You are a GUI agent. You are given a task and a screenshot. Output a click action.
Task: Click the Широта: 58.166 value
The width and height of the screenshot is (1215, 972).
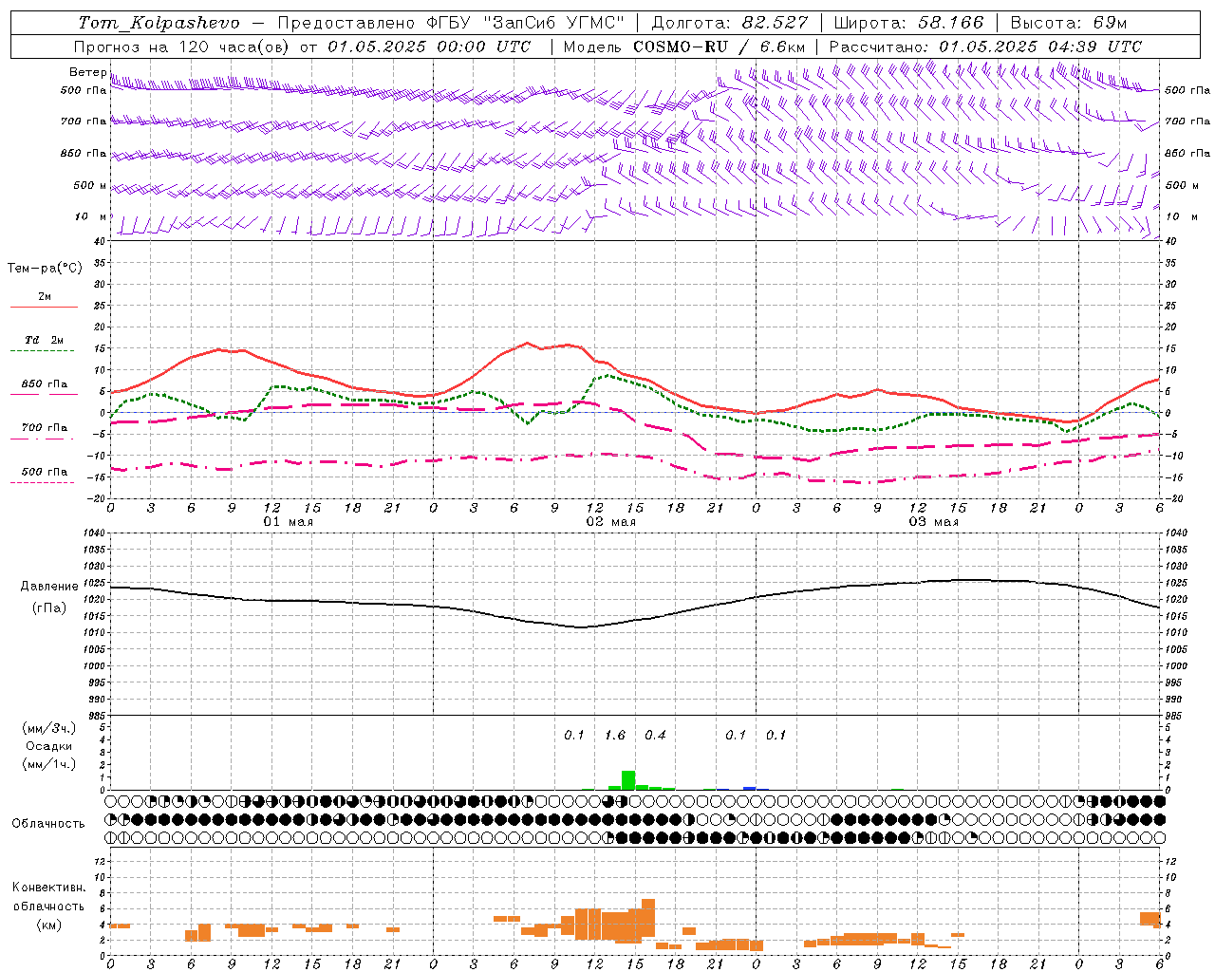point(908,23)
